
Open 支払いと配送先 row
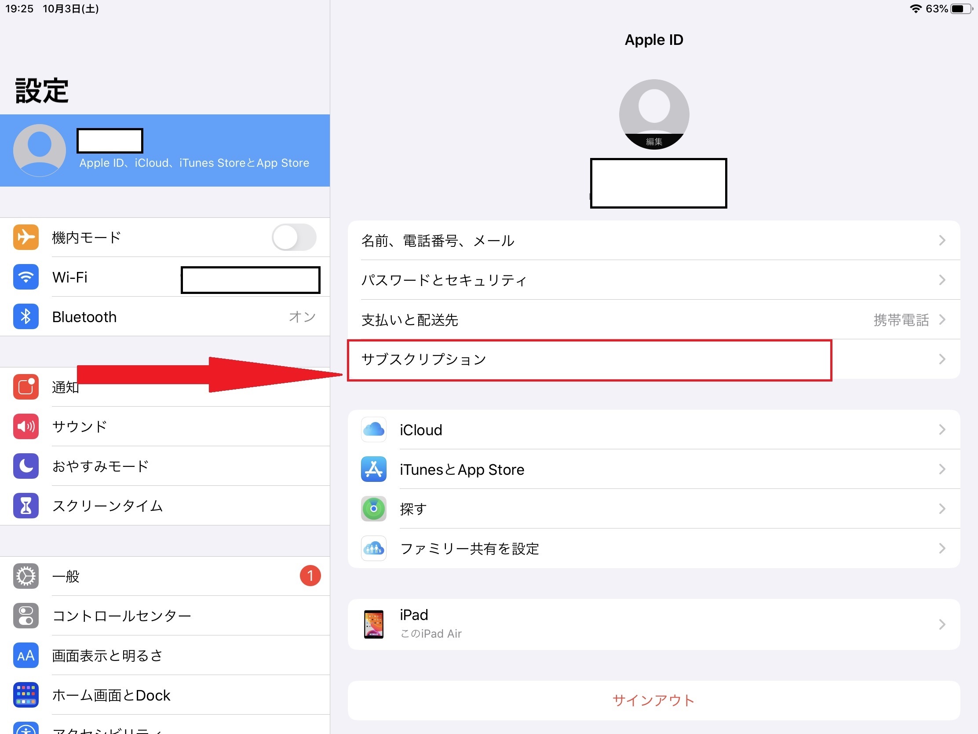pyautogui.click(x=653, y=319)
